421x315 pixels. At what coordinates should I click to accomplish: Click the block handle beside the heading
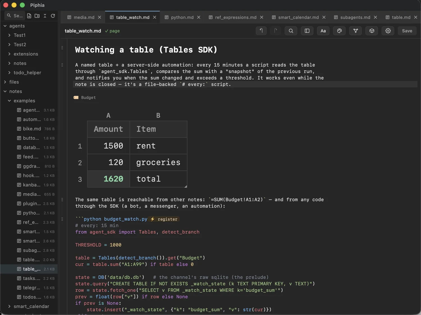pos(62,48)
